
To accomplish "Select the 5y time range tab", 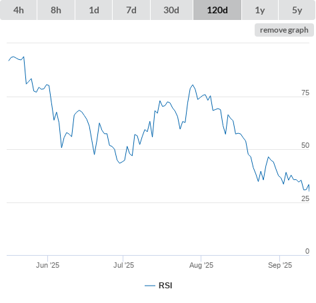I will coord(297,10).
